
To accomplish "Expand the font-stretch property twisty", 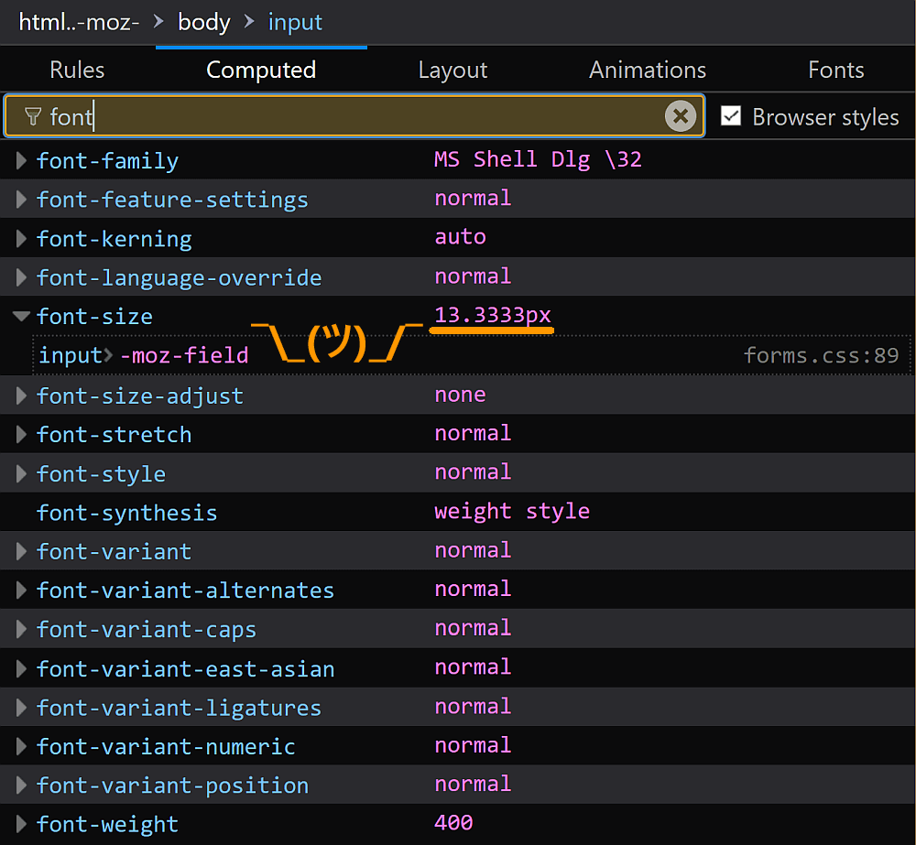I will 22,435.
